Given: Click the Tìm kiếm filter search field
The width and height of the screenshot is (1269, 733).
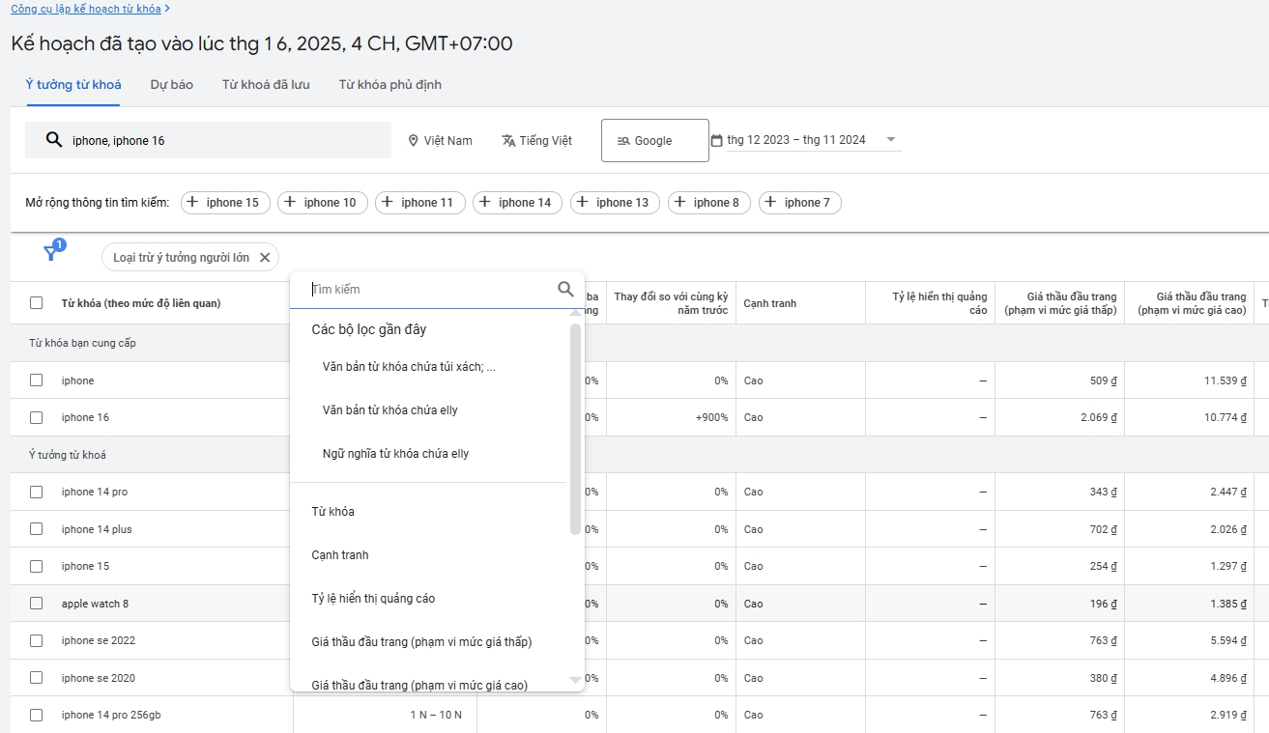Looking at the screenshot, I should coord(430,290).
